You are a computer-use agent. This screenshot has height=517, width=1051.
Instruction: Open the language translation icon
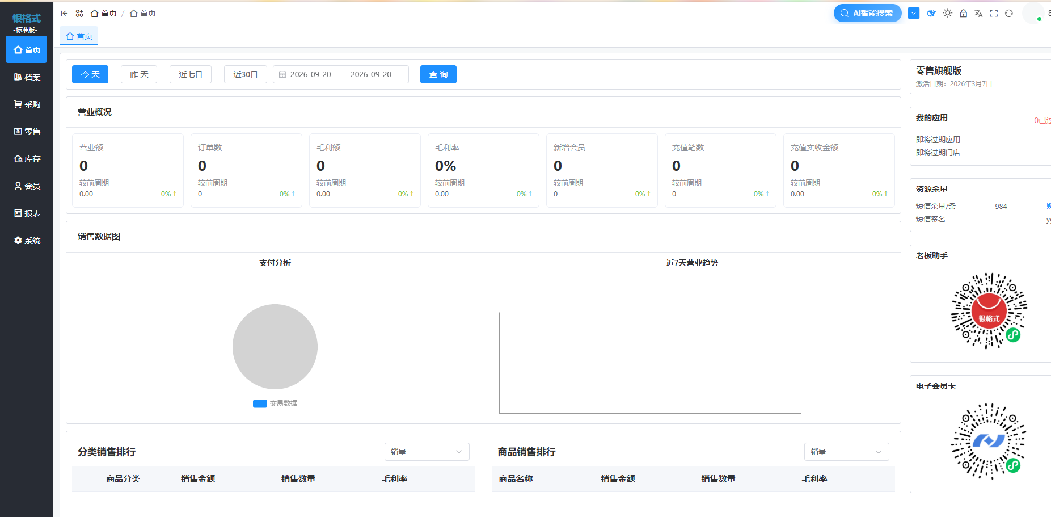(978, 13)
